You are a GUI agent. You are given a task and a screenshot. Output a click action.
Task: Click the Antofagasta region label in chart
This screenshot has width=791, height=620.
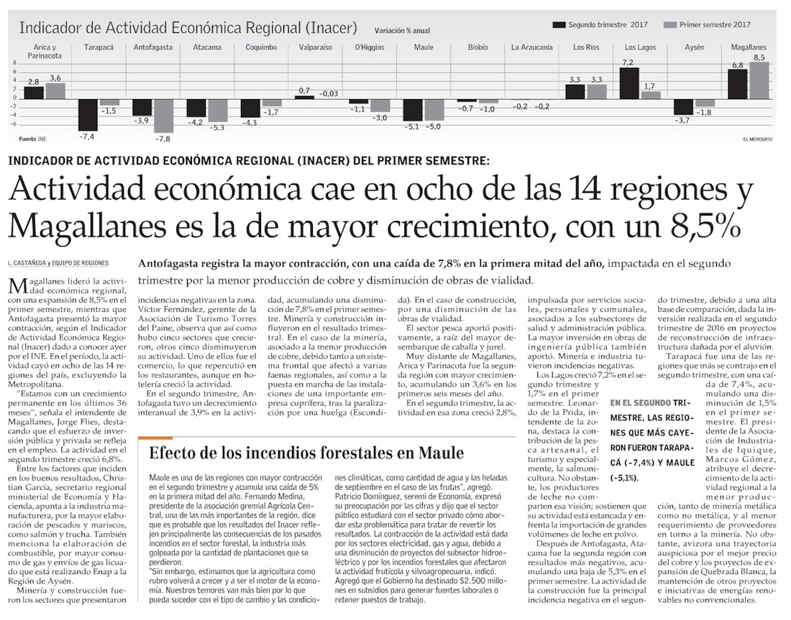coord(152,47)
